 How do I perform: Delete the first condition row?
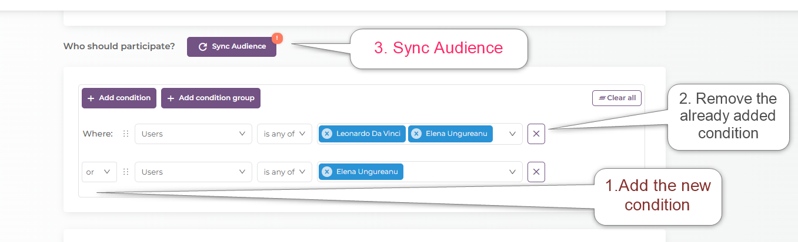(x=536, y=134)
